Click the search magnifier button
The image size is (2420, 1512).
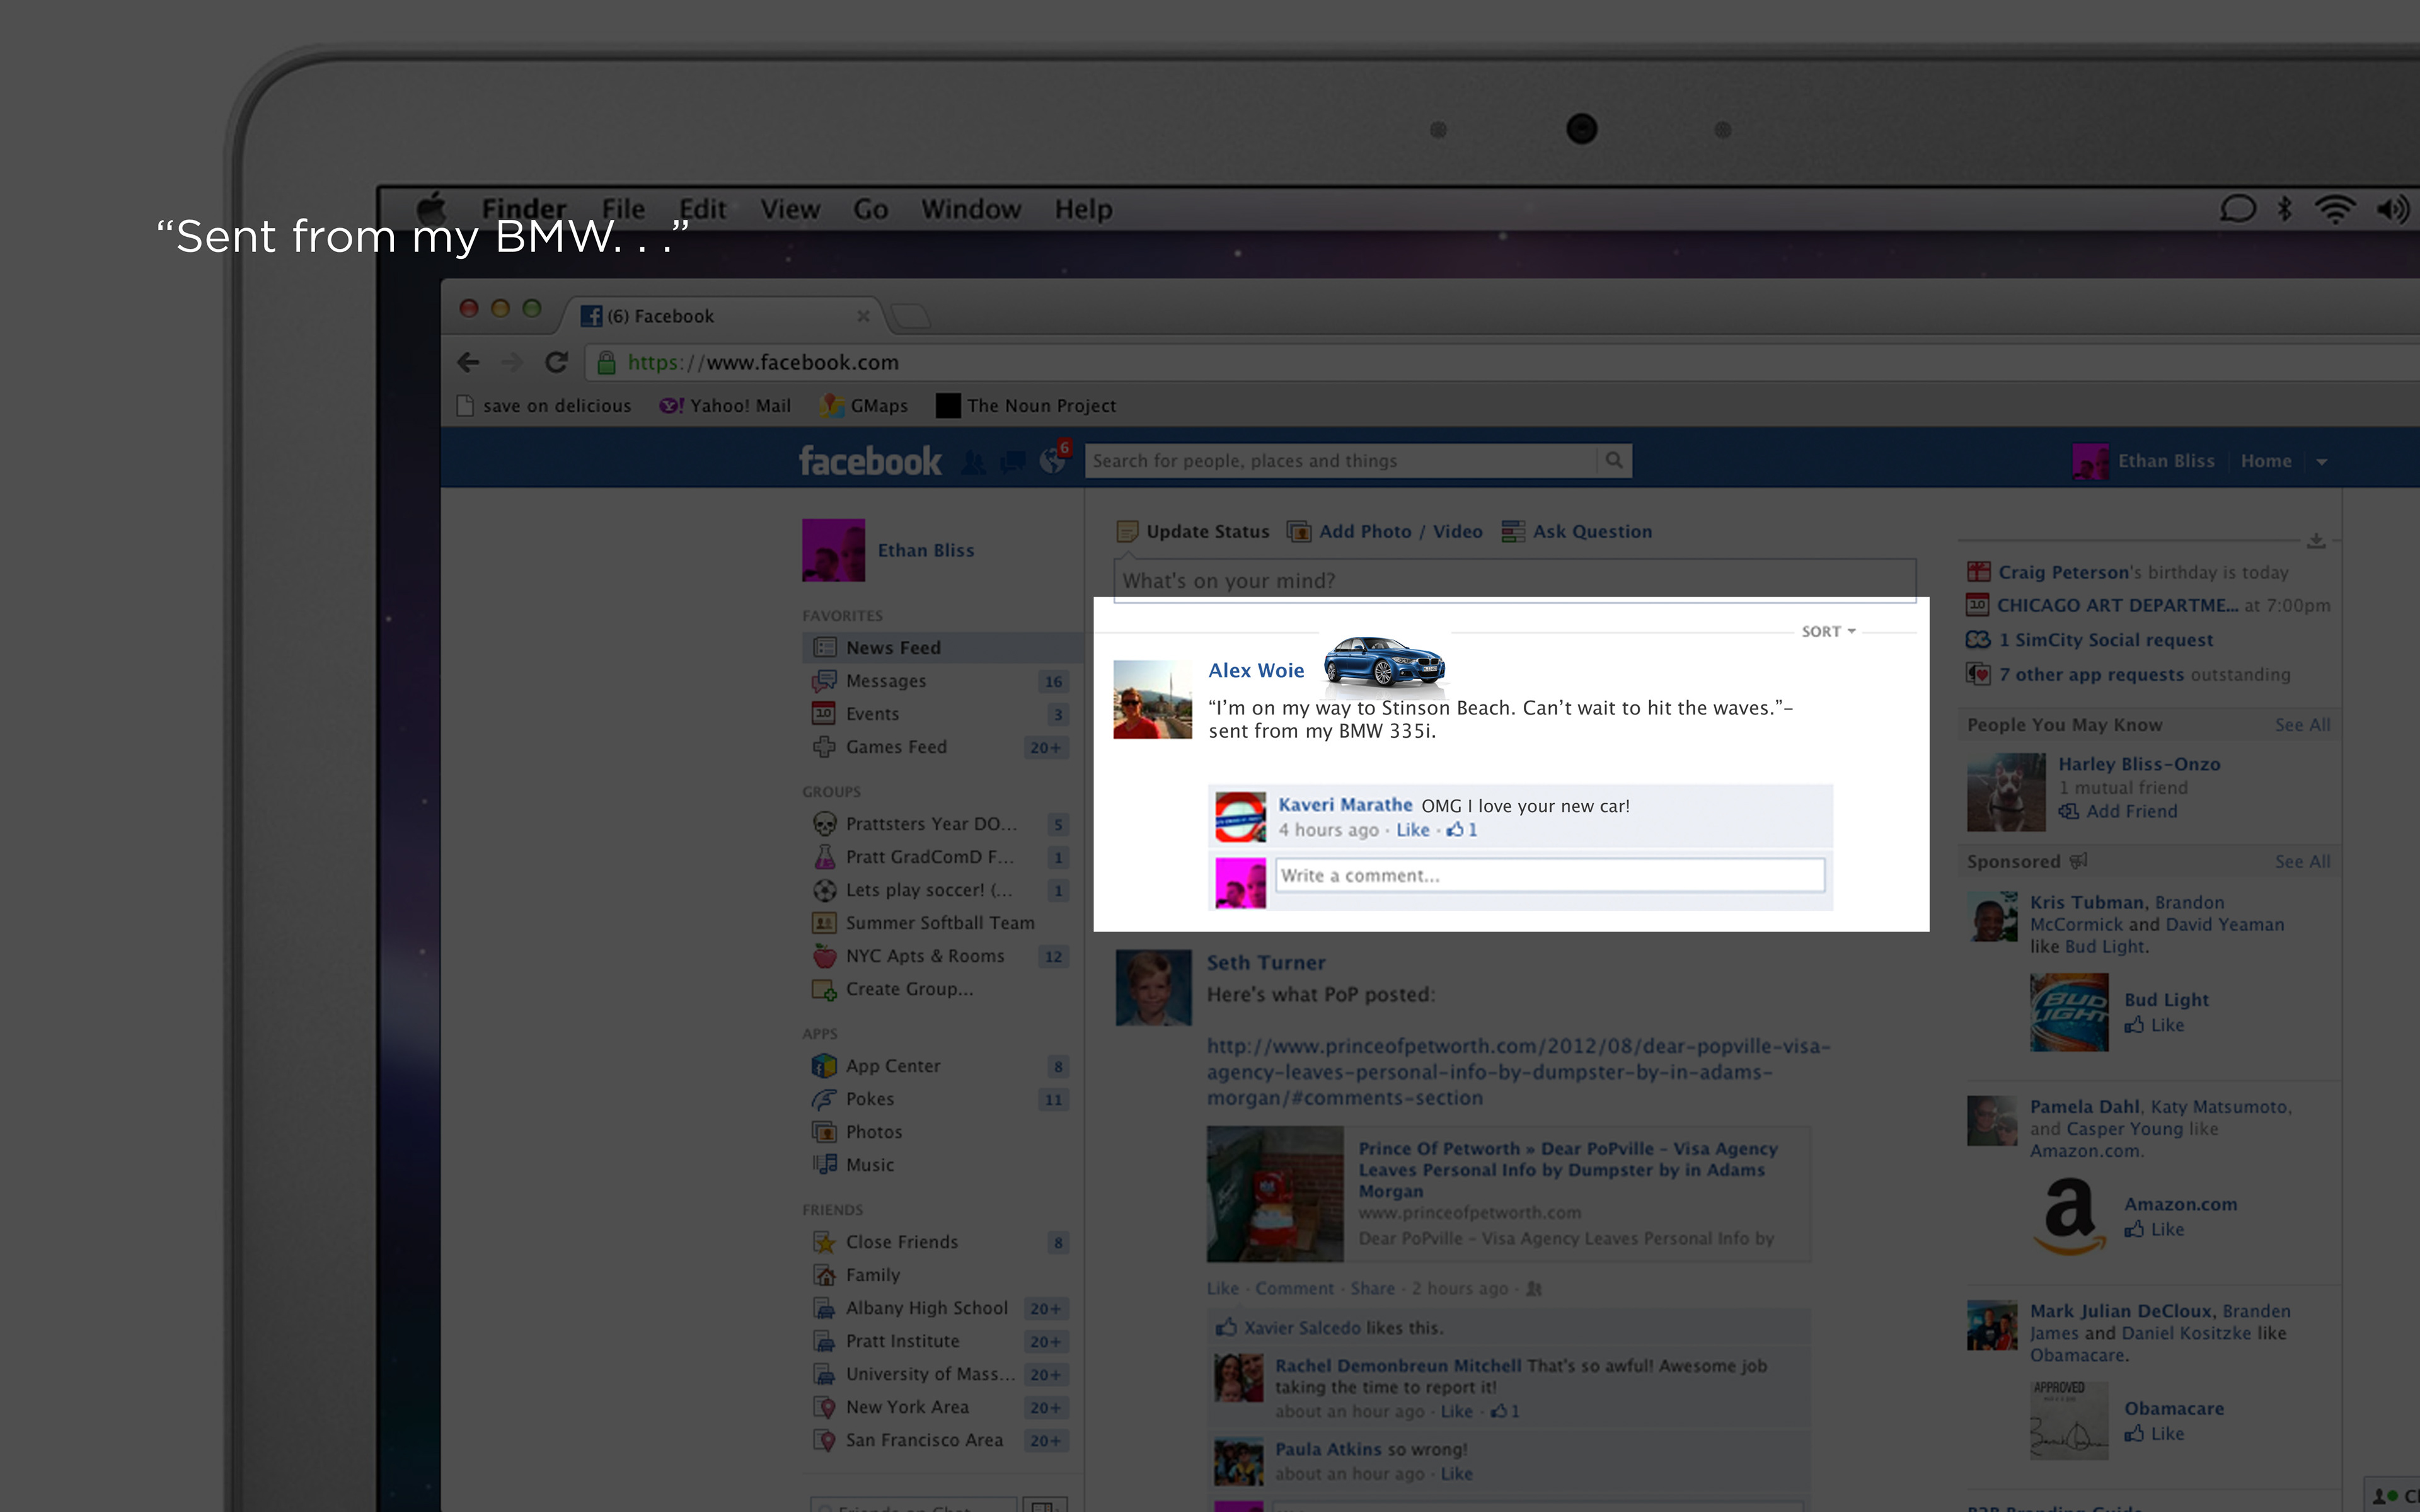click(1614, 461)
